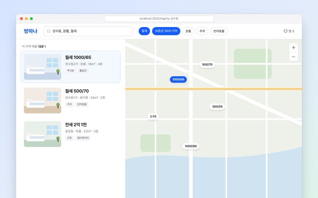
Task: Maximize the window with green button
Action: (x=31, y=19)
